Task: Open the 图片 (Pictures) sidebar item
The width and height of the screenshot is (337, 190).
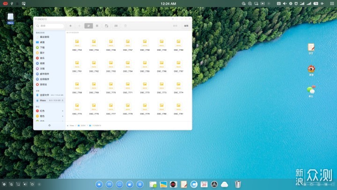Action: (42, 53)
